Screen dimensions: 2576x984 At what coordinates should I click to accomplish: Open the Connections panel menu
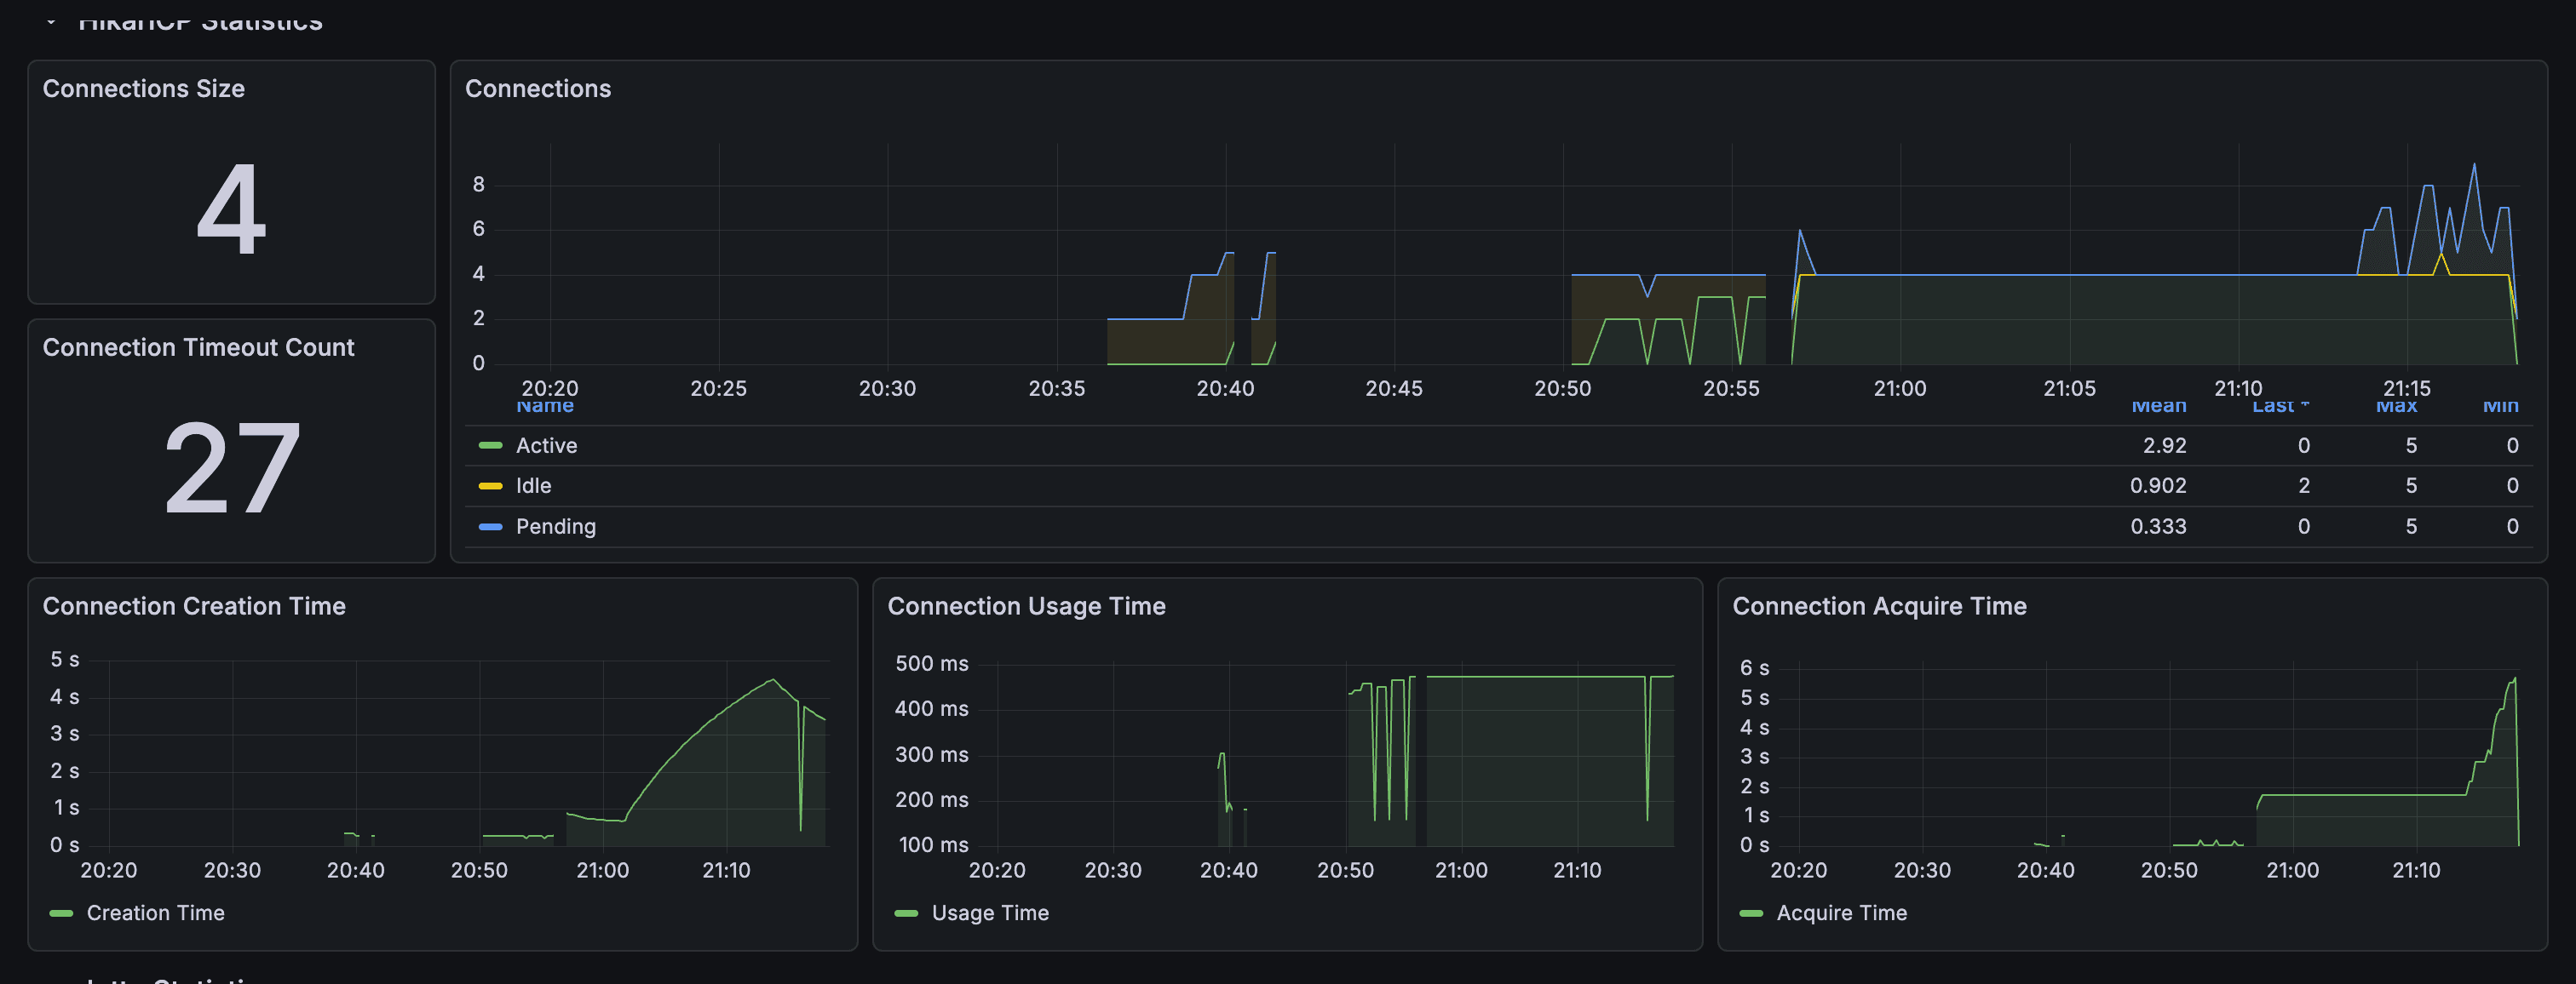click(538, 88)
